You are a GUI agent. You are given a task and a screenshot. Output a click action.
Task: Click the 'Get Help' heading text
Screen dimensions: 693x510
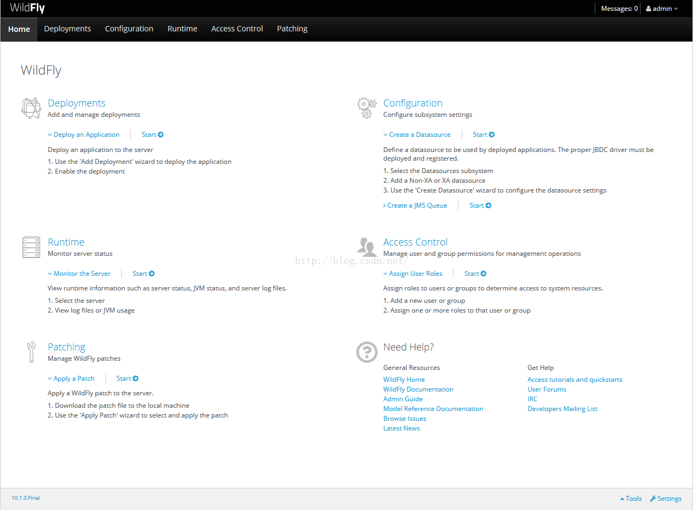tap(541, 368)
